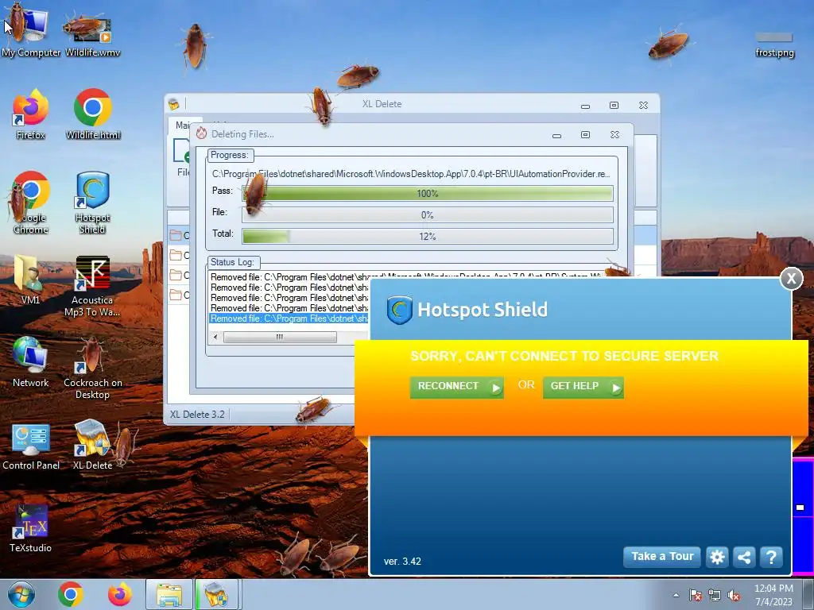Show hidden tray icons arrow

pyautogui.click(x=676, y=595)
